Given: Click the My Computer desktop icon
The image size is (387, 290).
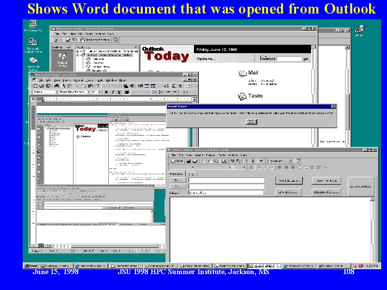Looking at the screenshot, I should click(x=33, y=26).
